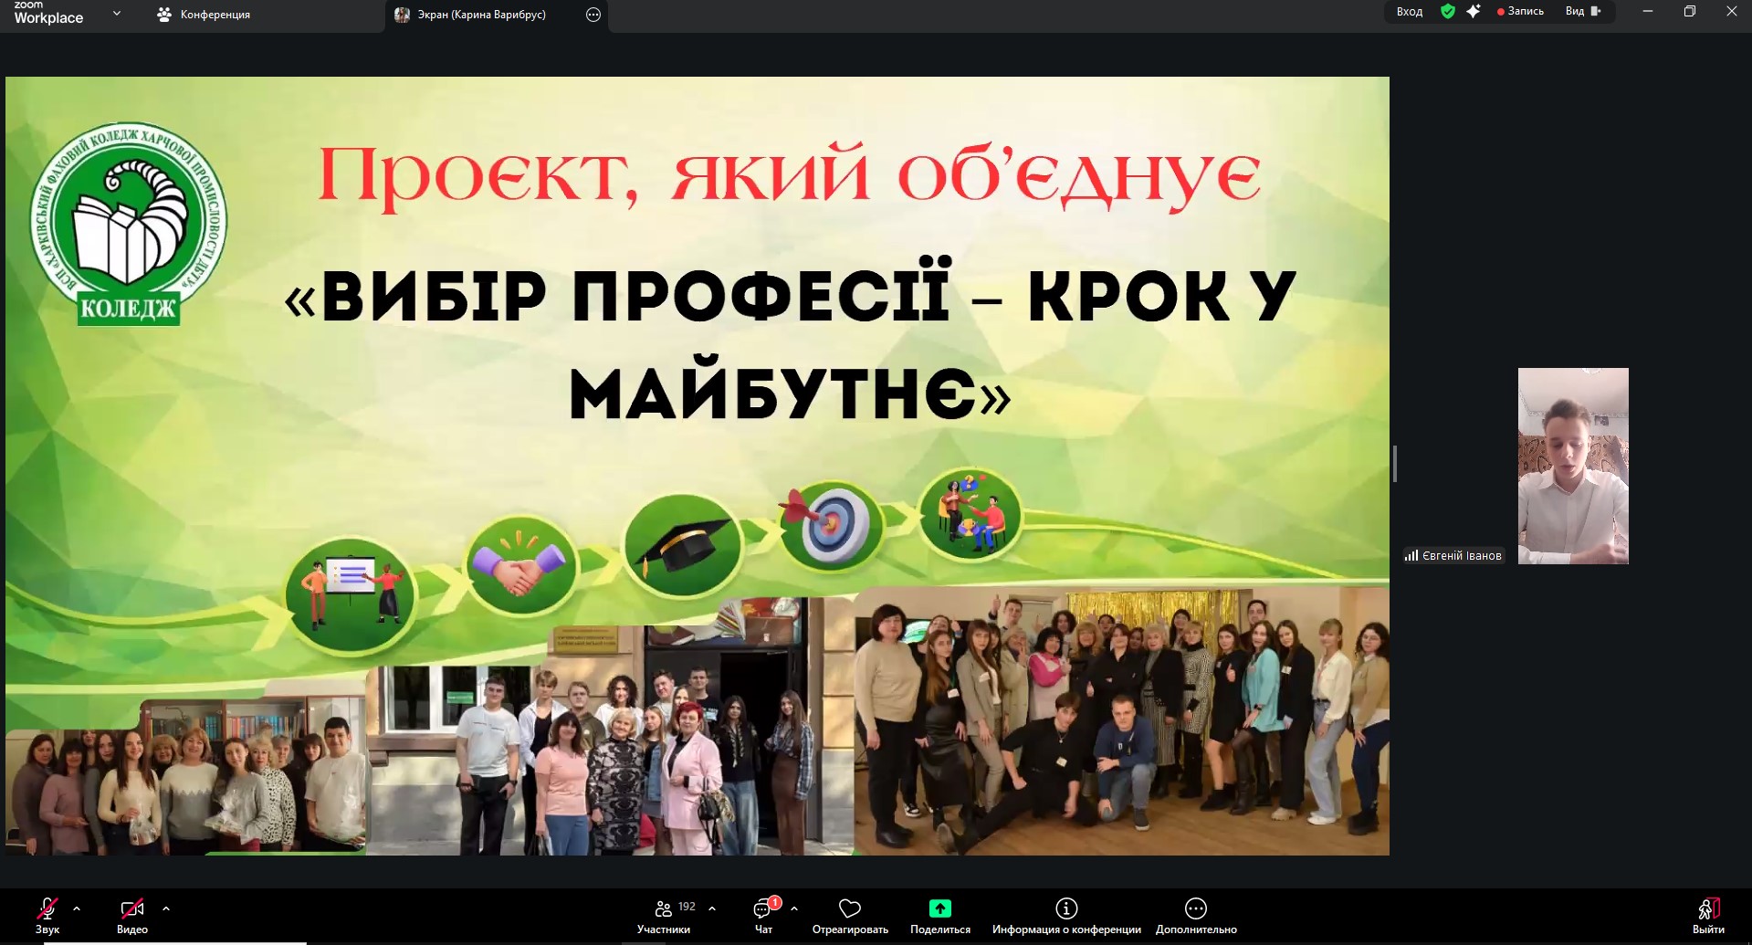
Task: Open the AI Companion sparkle icon
Action: (1473, 12)
